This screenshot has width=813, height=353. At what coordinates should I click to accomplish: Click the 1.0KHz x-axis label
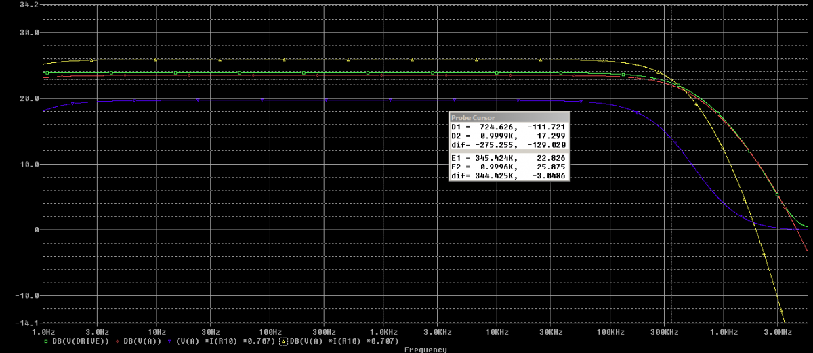pos(383,333)
